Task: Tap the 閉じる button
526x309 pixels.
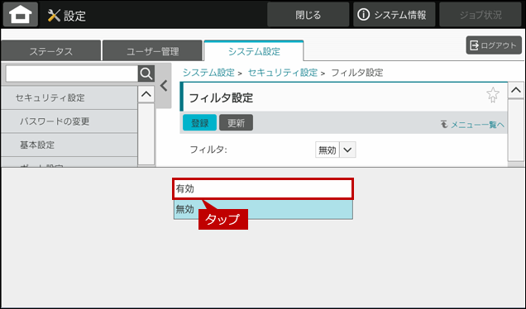Action: pos(308,15)
